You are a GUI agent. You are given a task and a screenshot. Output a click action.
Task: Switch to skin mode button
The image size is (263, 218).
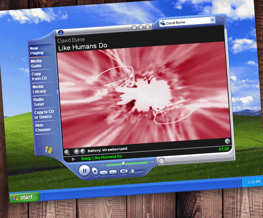[161, 161]
